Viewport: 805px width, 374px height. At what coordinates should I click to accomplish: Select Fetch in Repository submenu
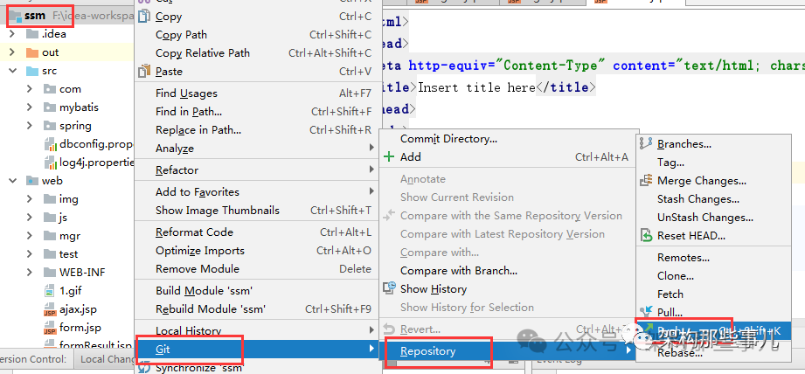click(670, 294)
